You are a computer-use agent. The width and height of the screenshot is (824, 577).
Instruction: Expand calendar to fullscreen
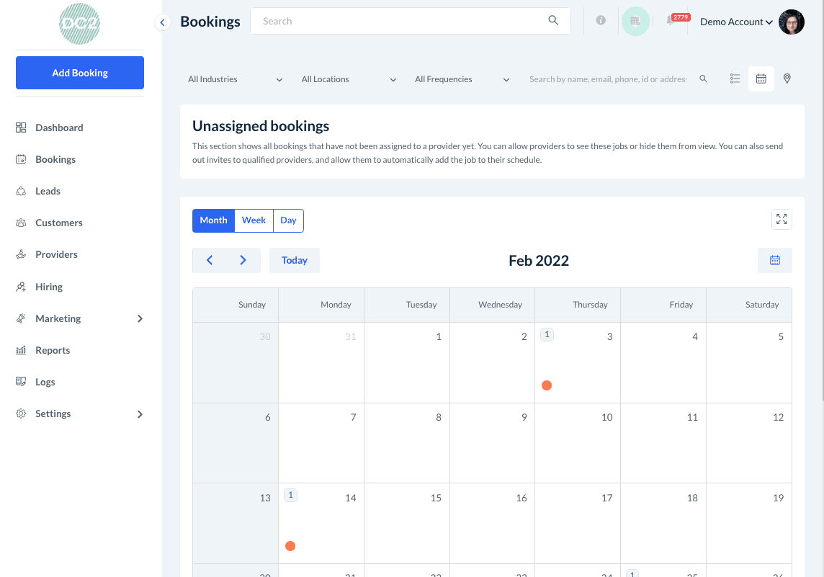(x=782, y=220)
